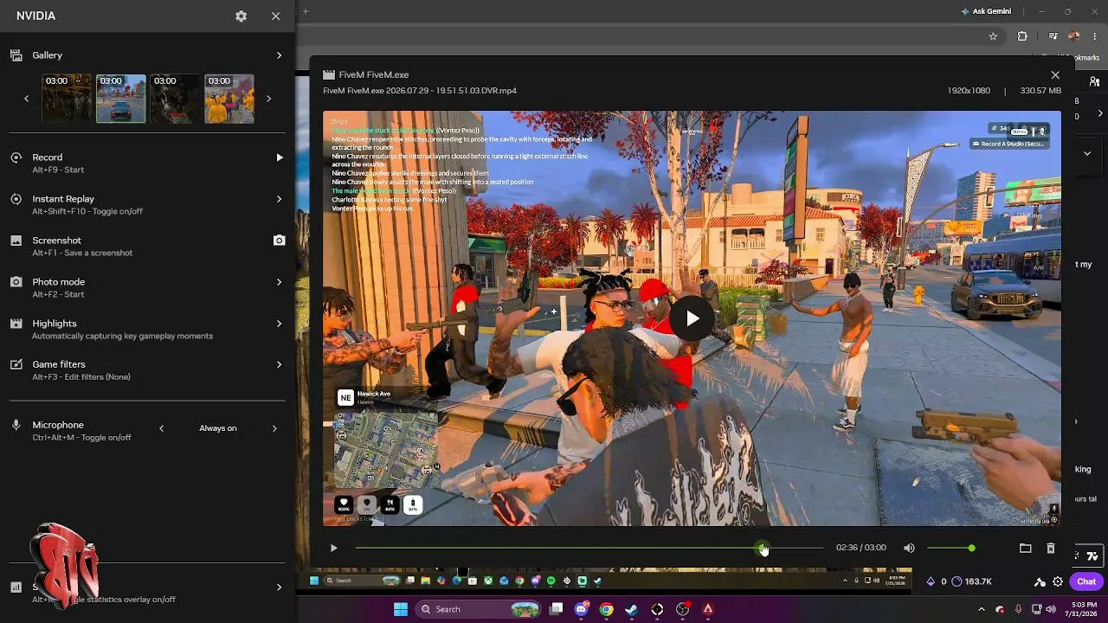Expand Photo mode options
Image resolution: width=1108 pixels, height=623 pixels.
coord(279,282)
